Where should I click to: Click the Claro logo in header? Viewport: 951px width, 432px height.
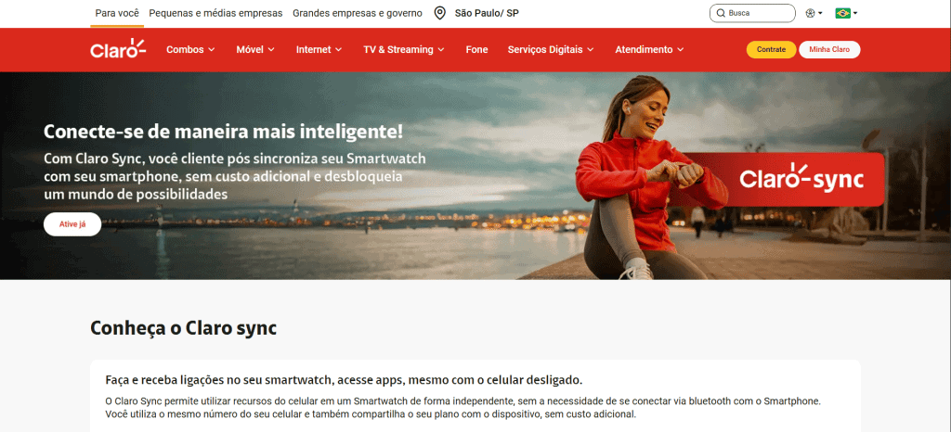coord(118,49)
